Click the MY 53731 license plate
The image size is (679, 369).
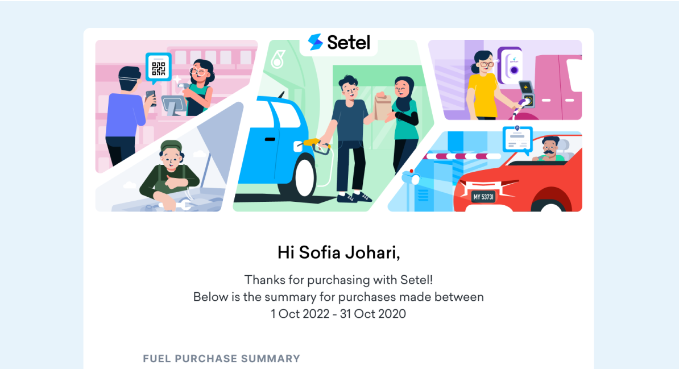click(x=483, y=197)
